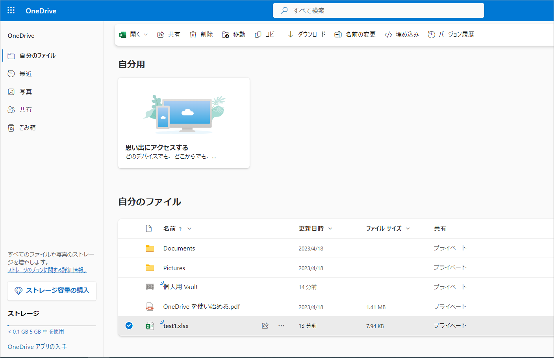The width and height of the screenshot is (554, 358).
Task: Click the 共有 share toolbar button
Action: [169, 35]
